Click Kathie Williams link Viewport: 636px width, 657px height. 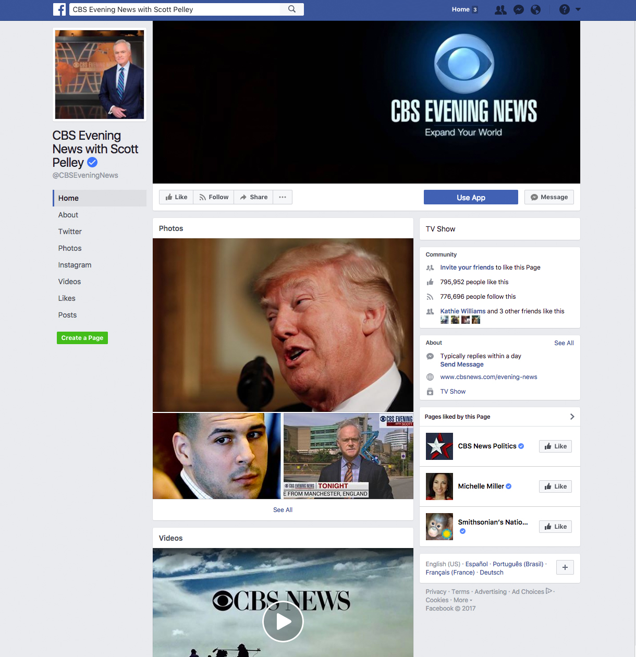click(462, 311)
